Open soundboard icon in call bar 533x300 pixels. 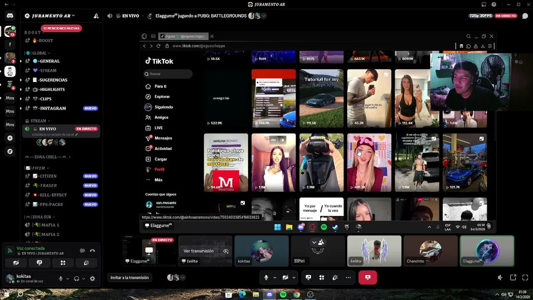pyautogui.click(x=335, y=277)
